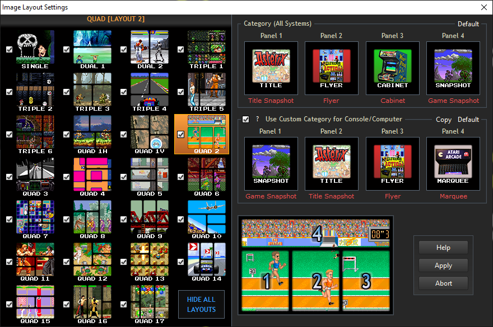The height and width of the screenshot is (327, 493).
Task: Select the QUAD 14 layout icon
Action: 206,262
